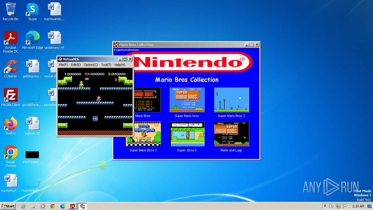Open the Recycle Bin desktop icon
The image size is (373, 210).
(x=10, y=12)
